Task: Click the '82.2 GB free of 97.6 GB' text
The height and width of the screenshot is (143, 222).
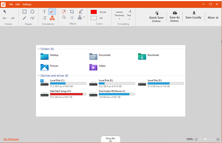Action: (110, 86)
